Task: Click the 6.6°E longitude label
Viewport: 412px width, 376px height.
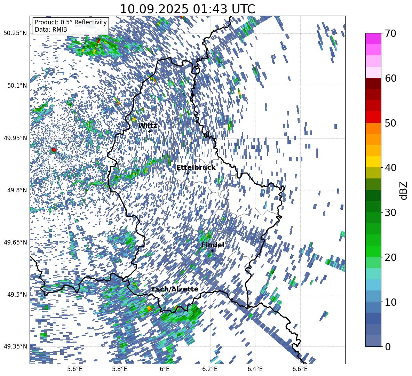Action: click(x=300, y=369)
